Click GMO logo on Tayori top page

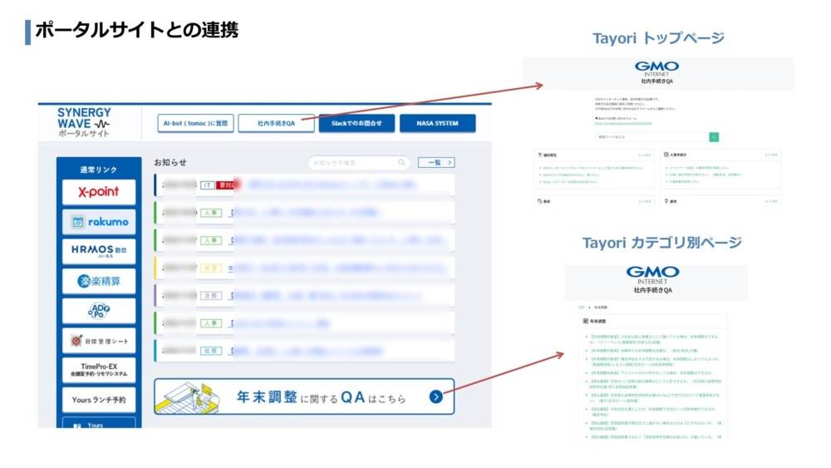(656, 69)
